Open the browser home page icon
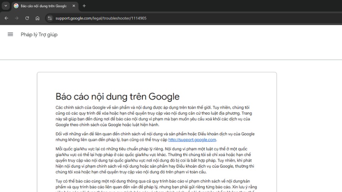Viewport: 342px width, 192px height. (x=38, y=18)
